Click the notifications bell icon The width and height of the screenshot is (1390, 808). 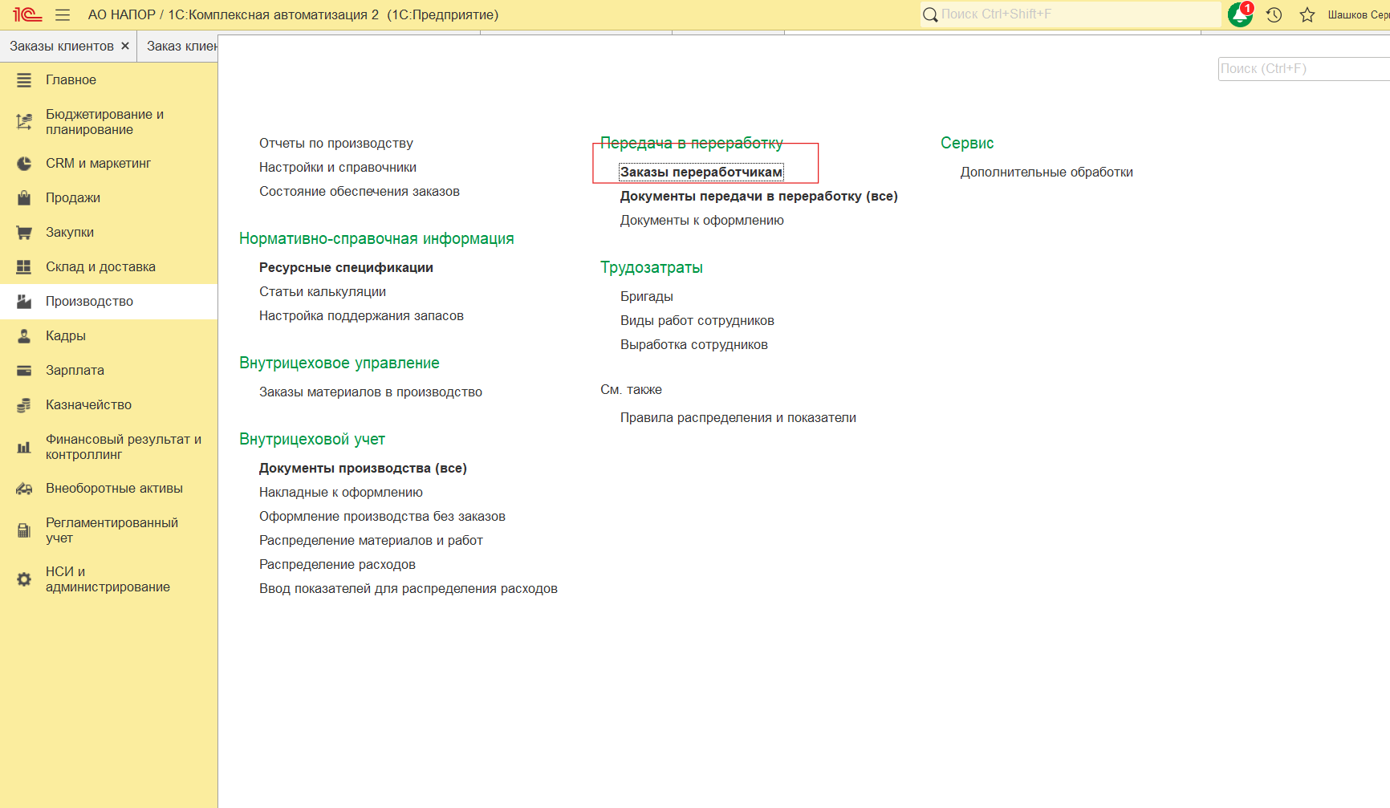[x=1240, y=14]
